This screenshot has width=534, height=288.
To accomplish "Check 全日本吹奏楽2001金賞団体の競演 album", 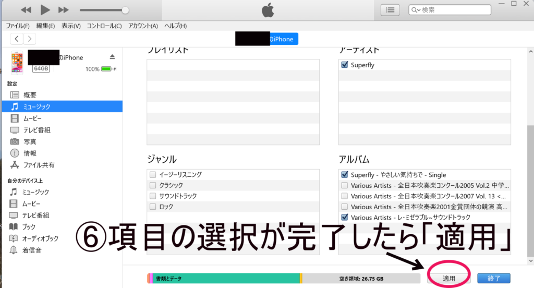I will [x=344, y=207].
